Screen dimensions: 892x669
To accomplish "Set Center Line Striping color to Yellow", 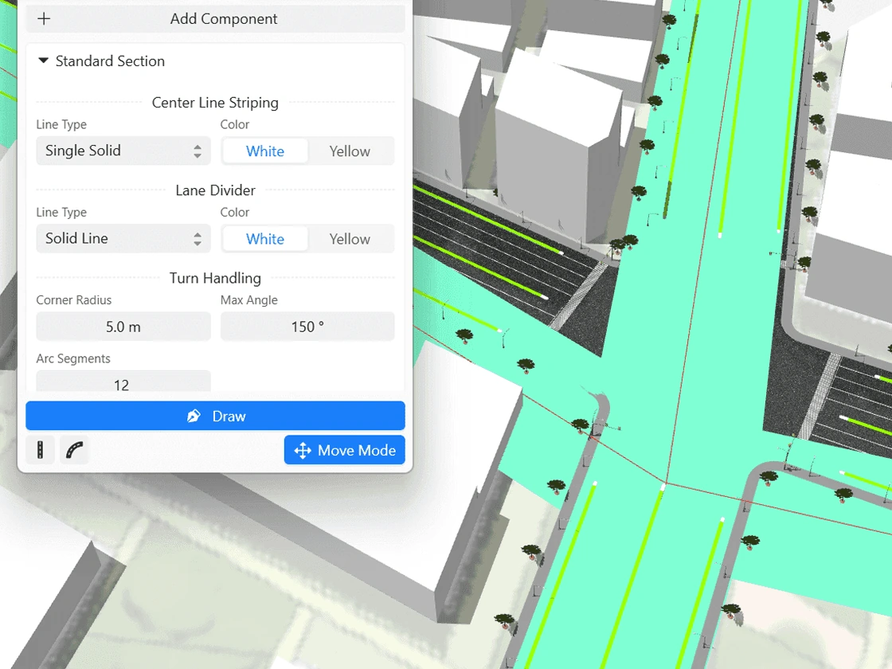I will coord(350,151).
